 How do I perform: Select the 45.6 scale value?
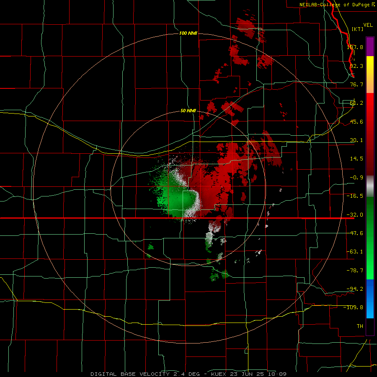pos(356,121)
